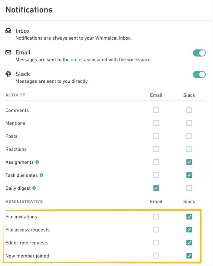Enable Email notifications for Comments

156,110
